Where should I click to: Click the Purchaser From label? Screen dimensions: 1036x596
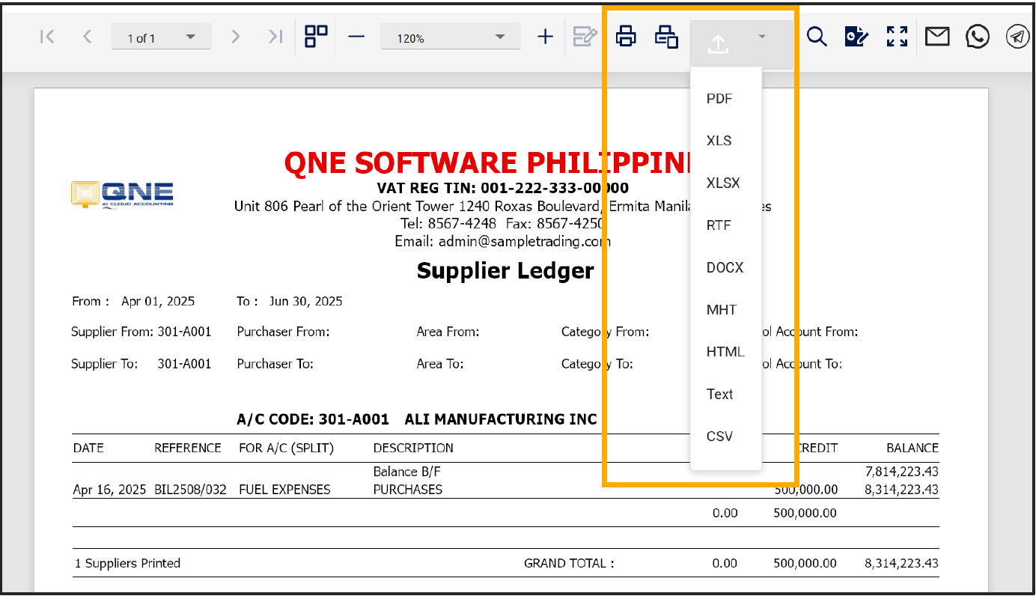point(283,332)
